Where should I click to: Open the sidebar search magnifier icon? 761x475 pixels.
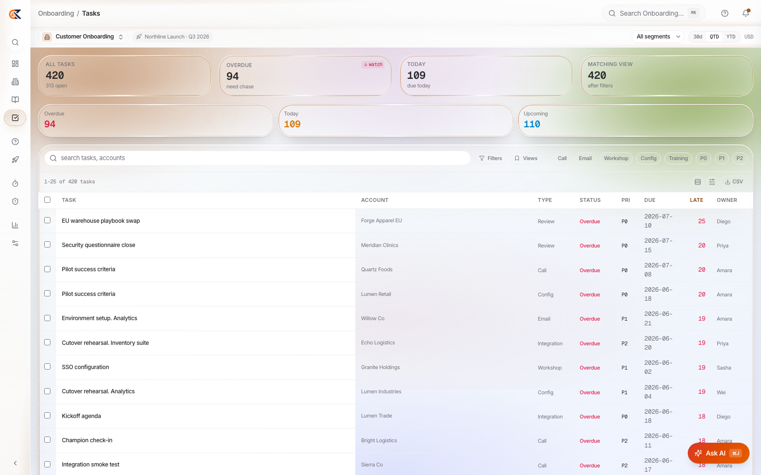point(15,42)
